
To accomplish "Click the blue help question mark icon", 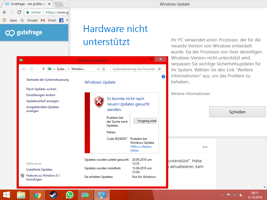I will tap(163, 77).
